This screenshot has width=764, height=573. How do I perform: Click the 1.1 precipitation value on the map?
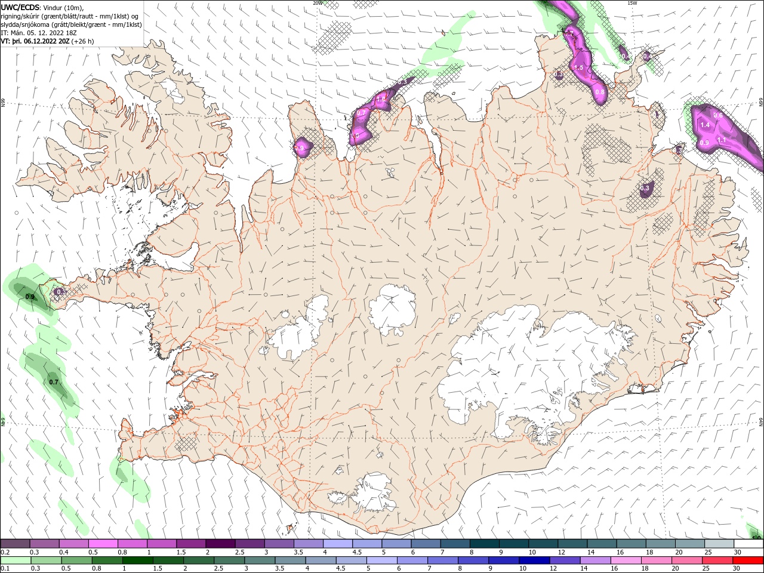[x=722, y=140]
